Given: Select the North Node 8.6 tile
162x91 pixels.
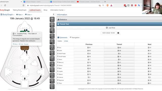Looking at the screenshot, I should coord(52,31).
